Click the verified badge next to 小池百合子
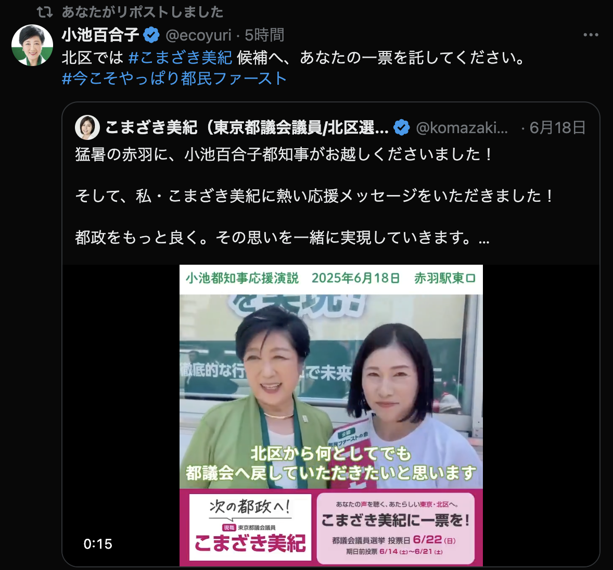 click(151, 35)
